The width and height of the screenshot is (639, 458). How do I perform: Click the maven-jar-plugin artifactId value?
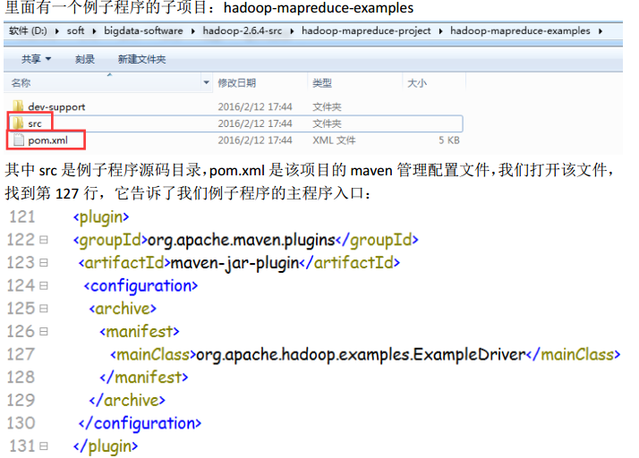pos(234,263)
